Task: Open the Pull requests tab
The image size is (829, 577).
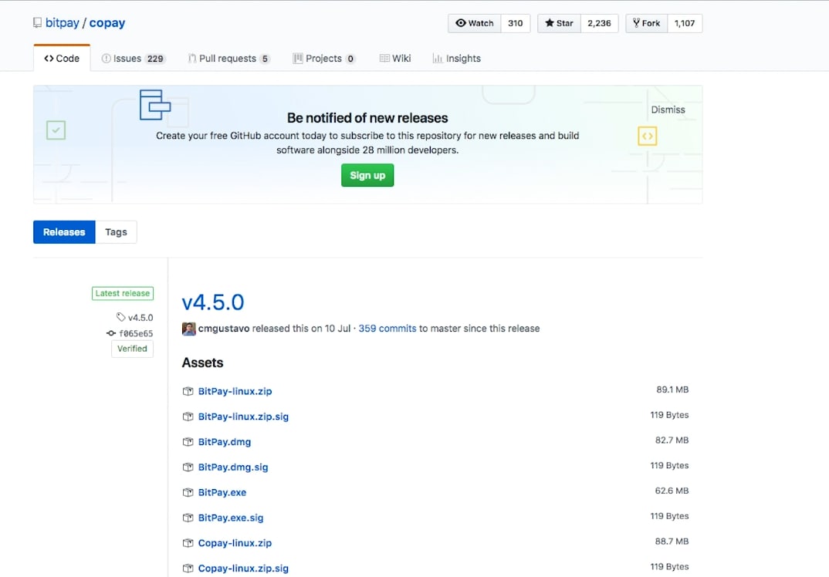Action: pyautogui.click(x=229, y=58)
